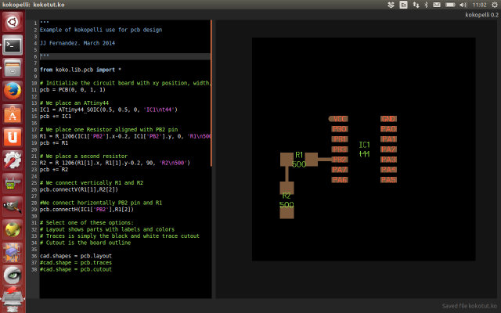Click the vertical trace between R1 and R2
The width and height of the screenshot is (501, 313).
[x=287, y=174]
